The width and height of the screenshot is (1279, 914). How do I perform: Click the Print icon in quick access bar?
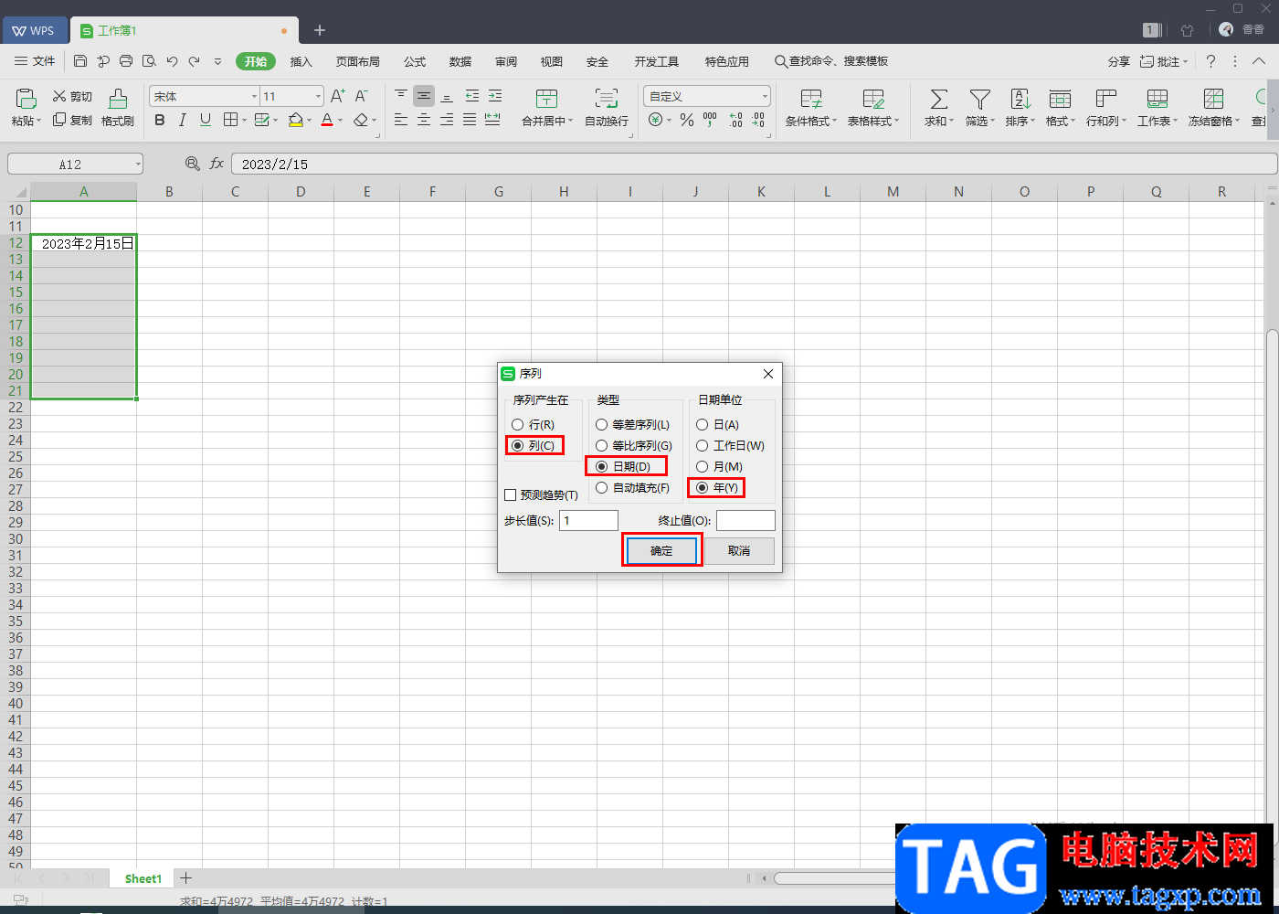tap(126, 61)
